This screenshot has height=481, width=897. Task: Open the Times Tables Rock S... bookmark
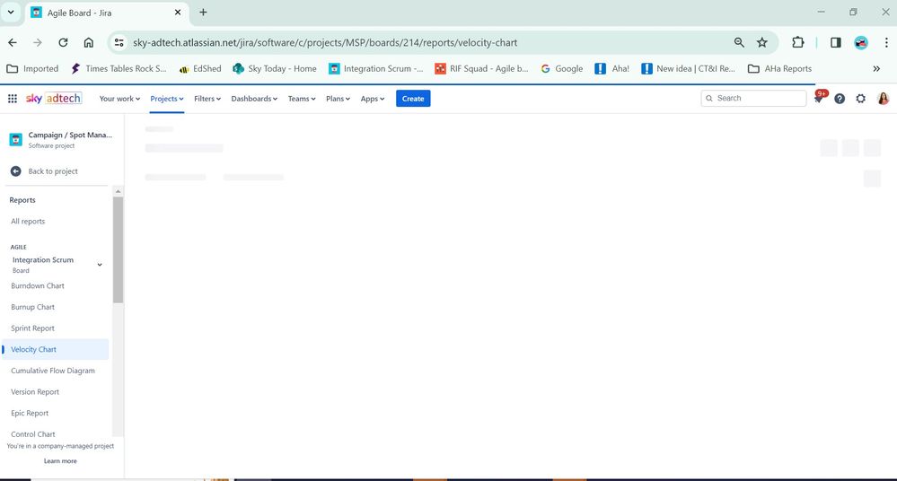pyautogui.click(x=119, y=68)
